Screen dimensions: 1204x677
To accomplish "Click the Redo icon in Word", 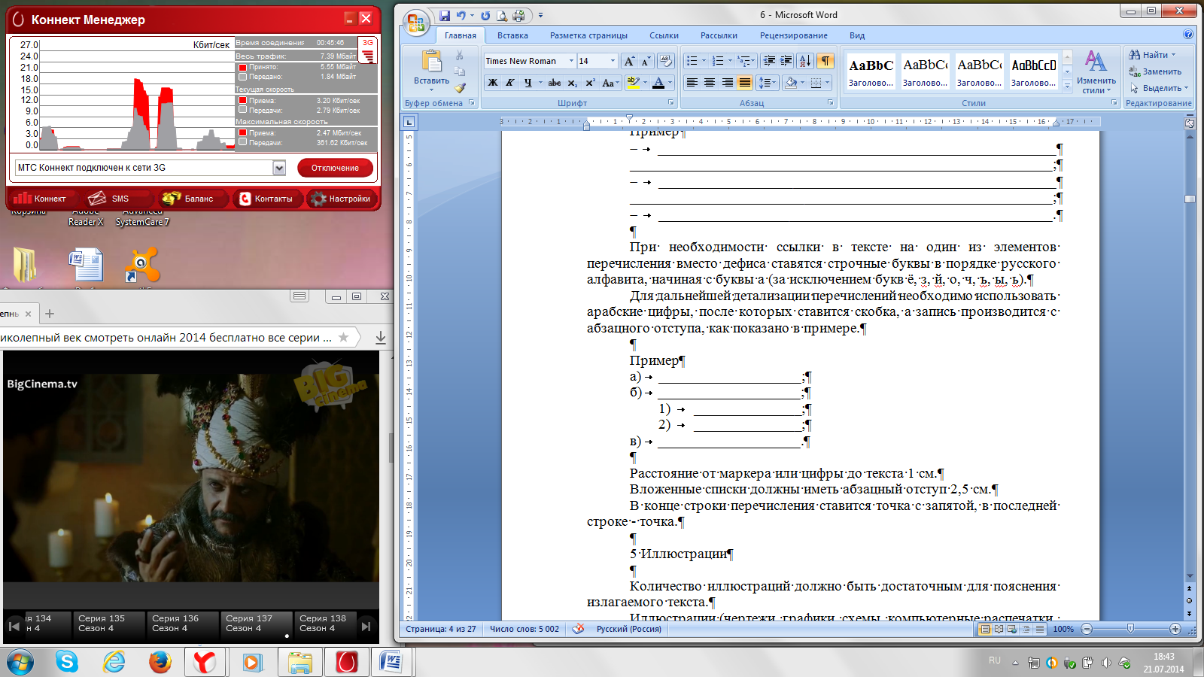I will pos(485,15).
